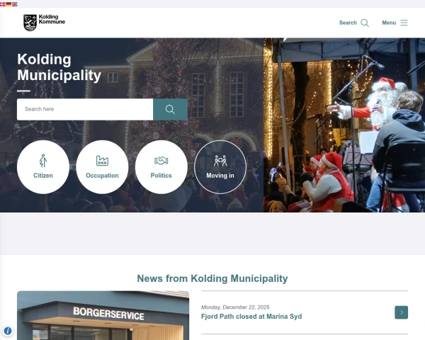Open the 'Fjord Path closed at Marina Syd' article
Viewport: 425px width, 340px height.
(x=251, y=317)
